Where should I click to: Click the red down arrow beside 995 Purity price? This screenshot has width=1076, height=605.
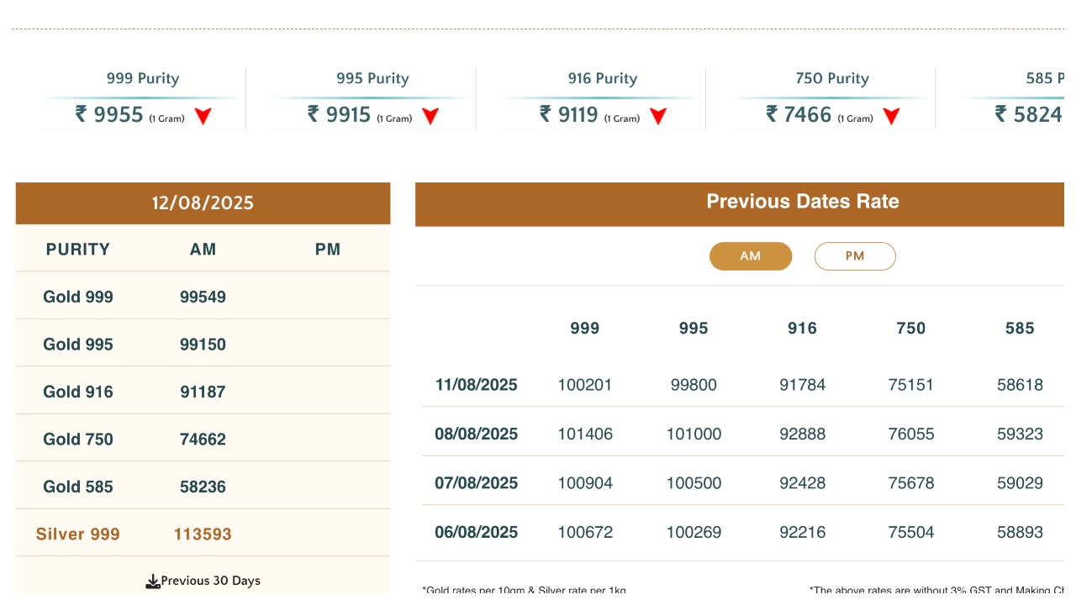430,117
